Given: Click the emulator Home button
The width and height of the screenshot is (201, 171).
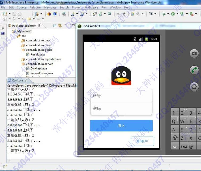Looking at the screenshot, I should pos(194,87).
